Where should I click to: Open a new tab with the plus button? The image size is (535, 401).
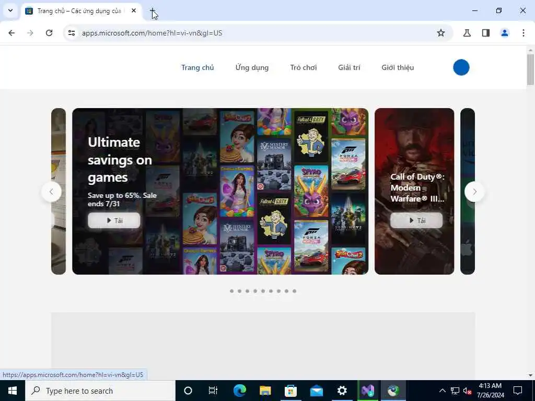point(153,11)
